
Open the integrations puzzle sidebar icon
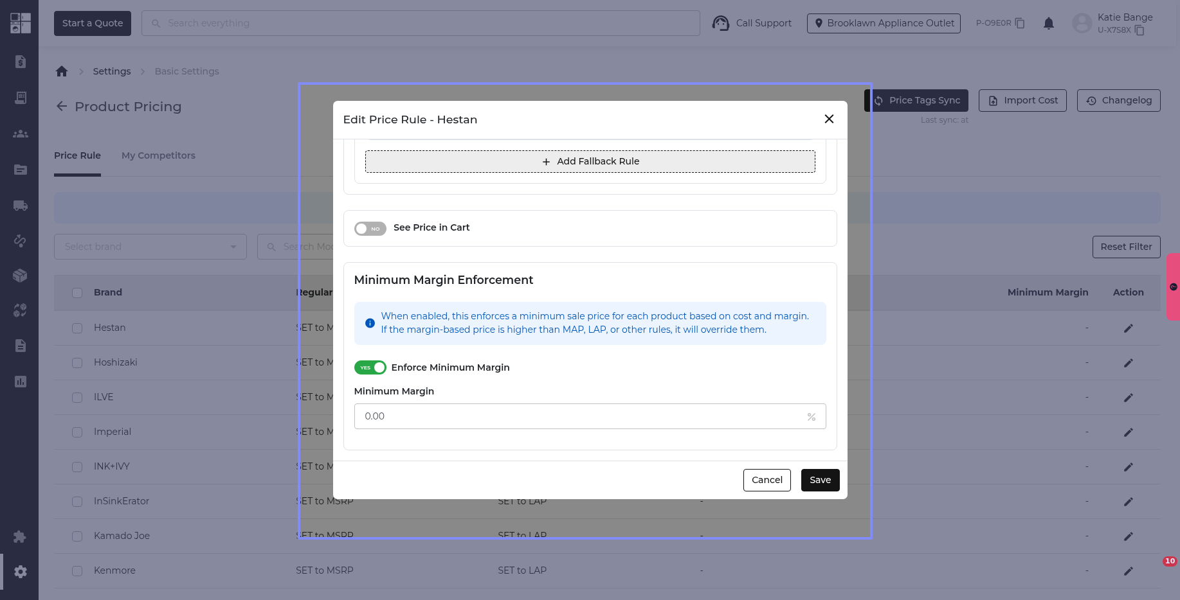20,536
